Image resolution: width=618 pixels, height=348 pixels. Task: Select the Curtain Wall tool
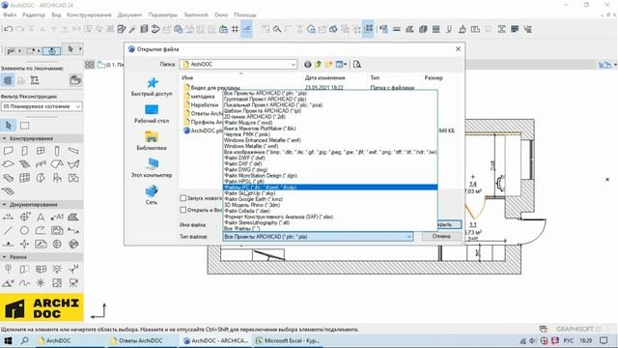pos(24,178)
